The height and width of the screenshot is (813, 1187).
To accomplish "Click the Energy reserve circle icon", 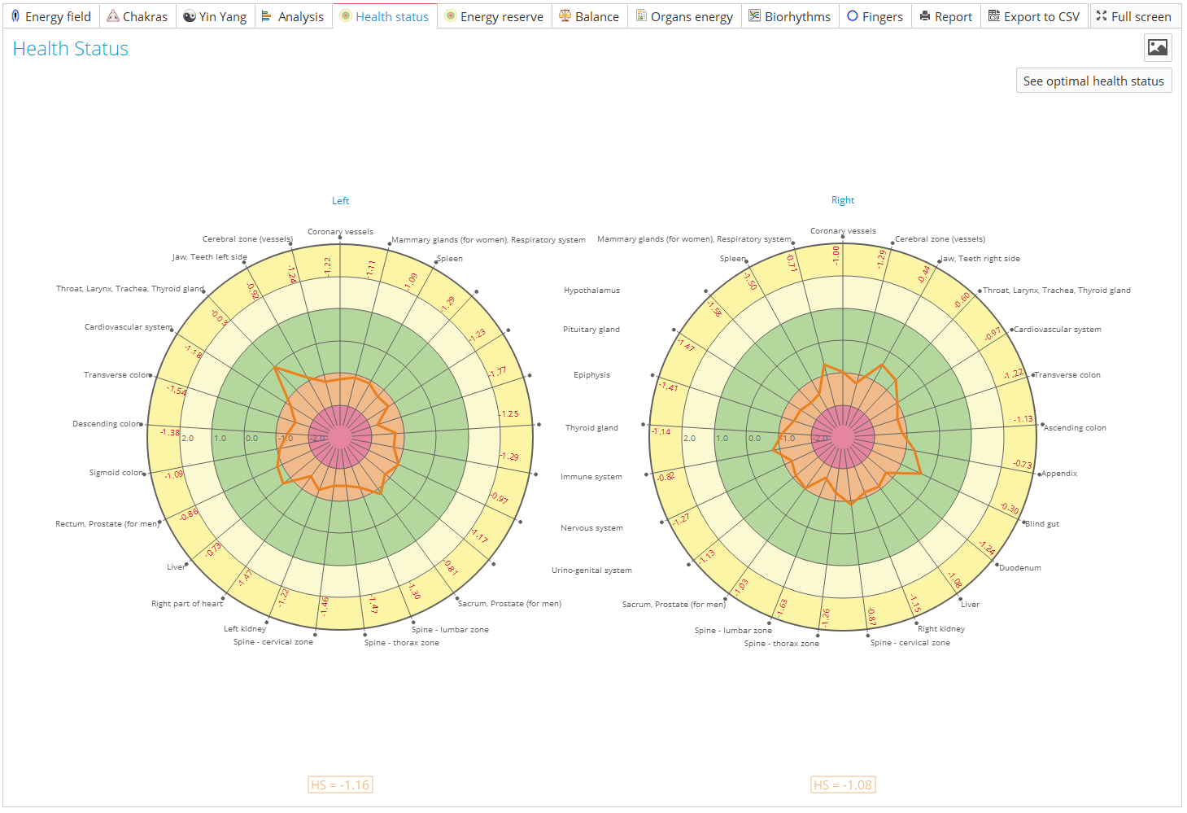I will 452,15.
